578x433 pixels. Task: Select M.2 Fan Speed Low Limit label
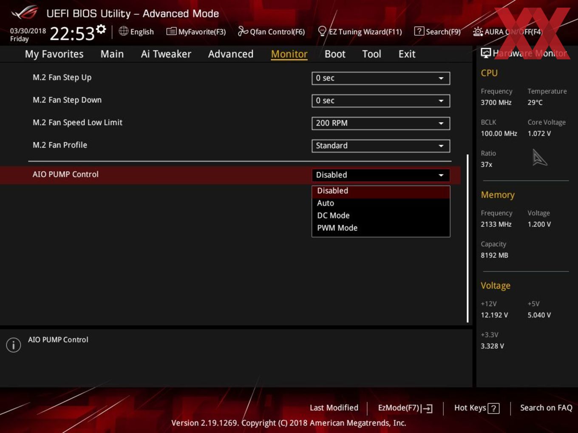pos(77,123)
